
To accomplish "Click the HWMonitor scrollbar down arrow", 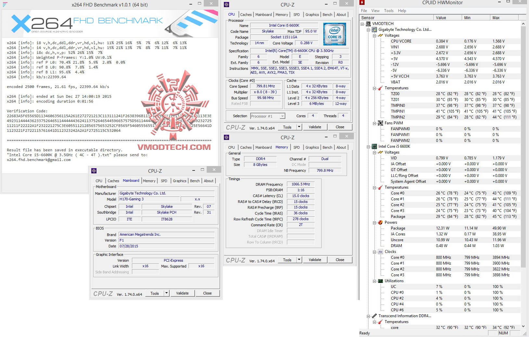I will (523, 326).
